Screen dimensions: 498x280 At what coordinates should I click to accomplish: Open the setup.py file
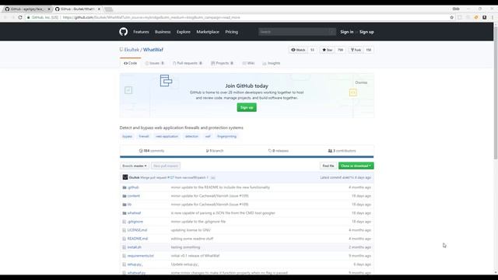click(135, 264)
